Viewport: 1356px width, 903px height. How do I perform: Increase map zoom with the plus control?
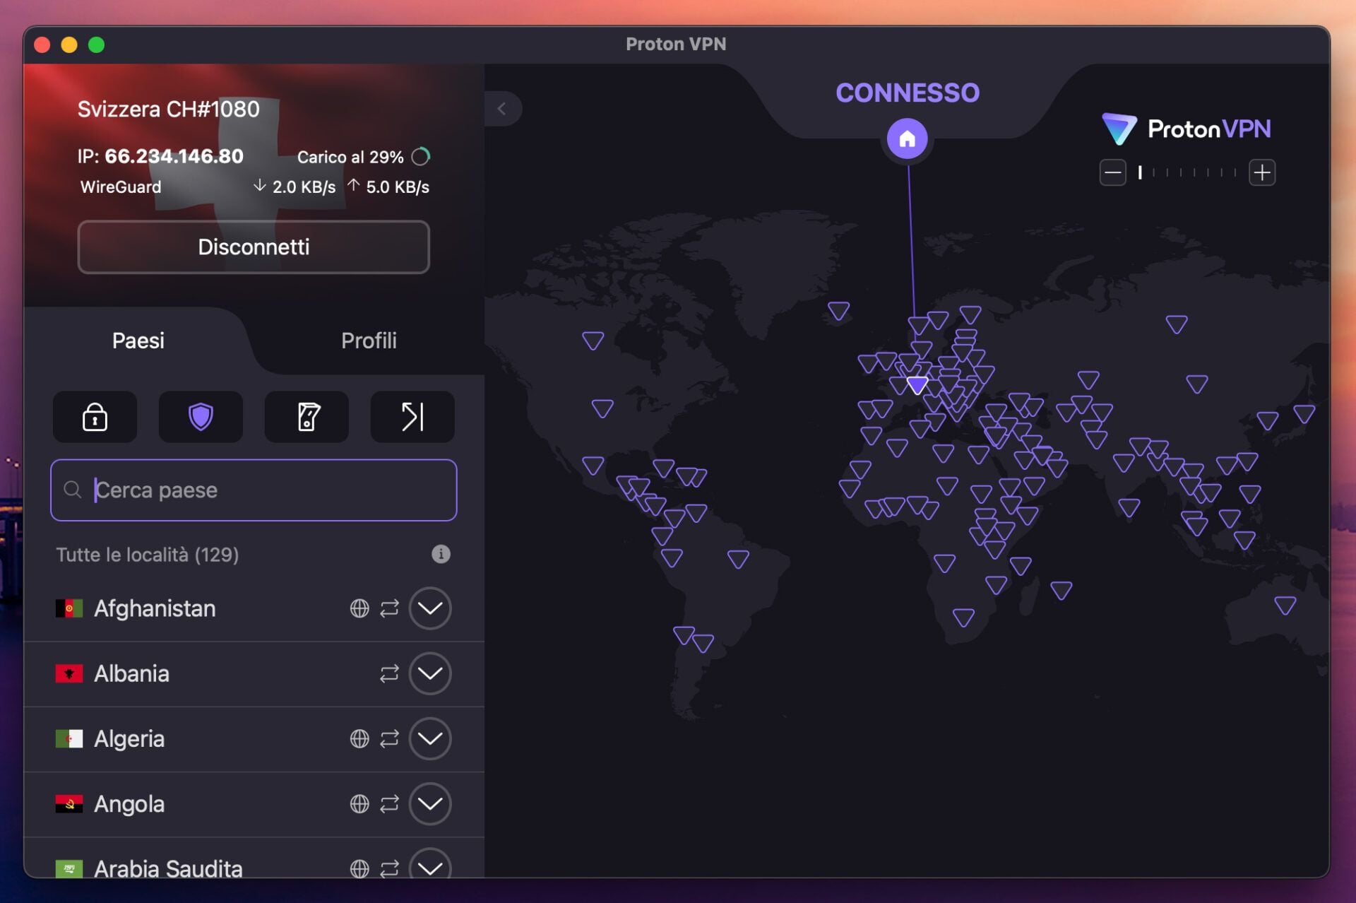tap(1263, 172)
